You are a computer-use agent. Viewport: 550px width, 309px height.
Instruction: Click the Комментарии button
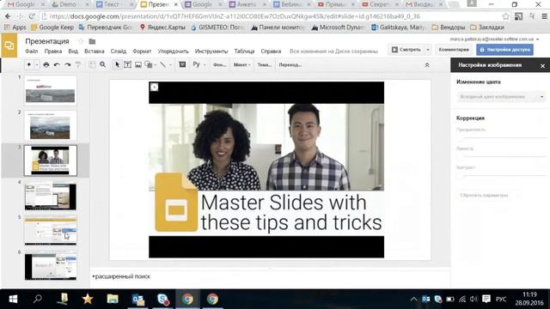[x=454, y=50]
